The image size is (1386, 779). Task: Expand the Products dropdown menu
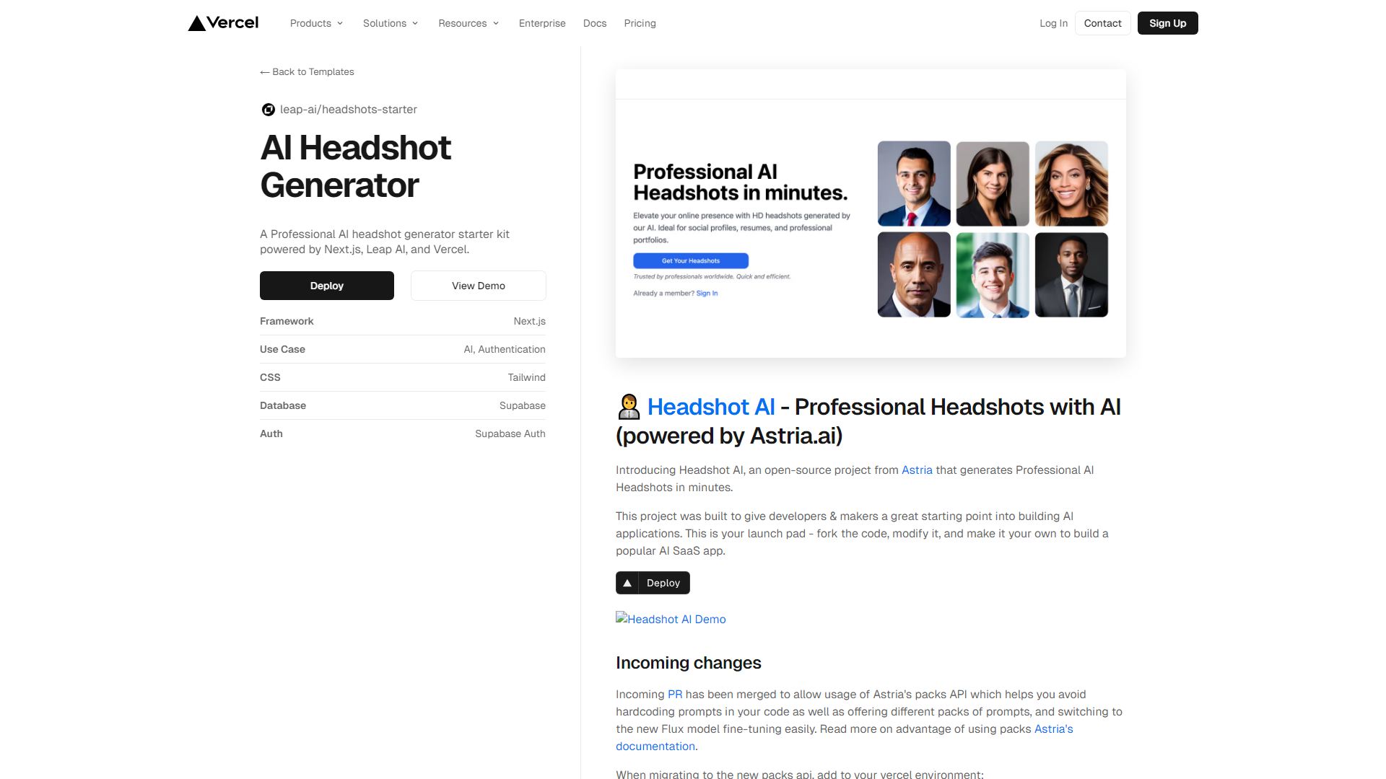coord(316,23)
